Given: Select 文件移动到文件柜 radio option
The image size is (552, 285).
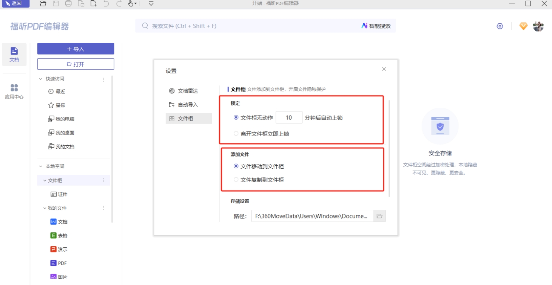Looking at the screenshot, I should (236, 166).
